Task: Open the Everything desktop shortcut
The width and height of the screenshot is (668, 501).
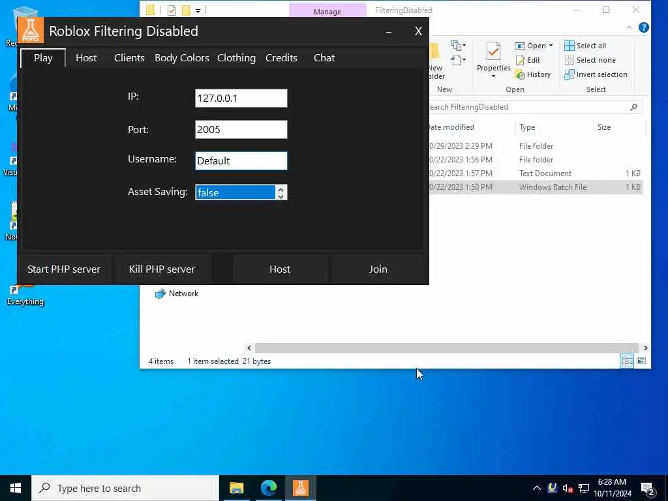Action: click(25, 293)
